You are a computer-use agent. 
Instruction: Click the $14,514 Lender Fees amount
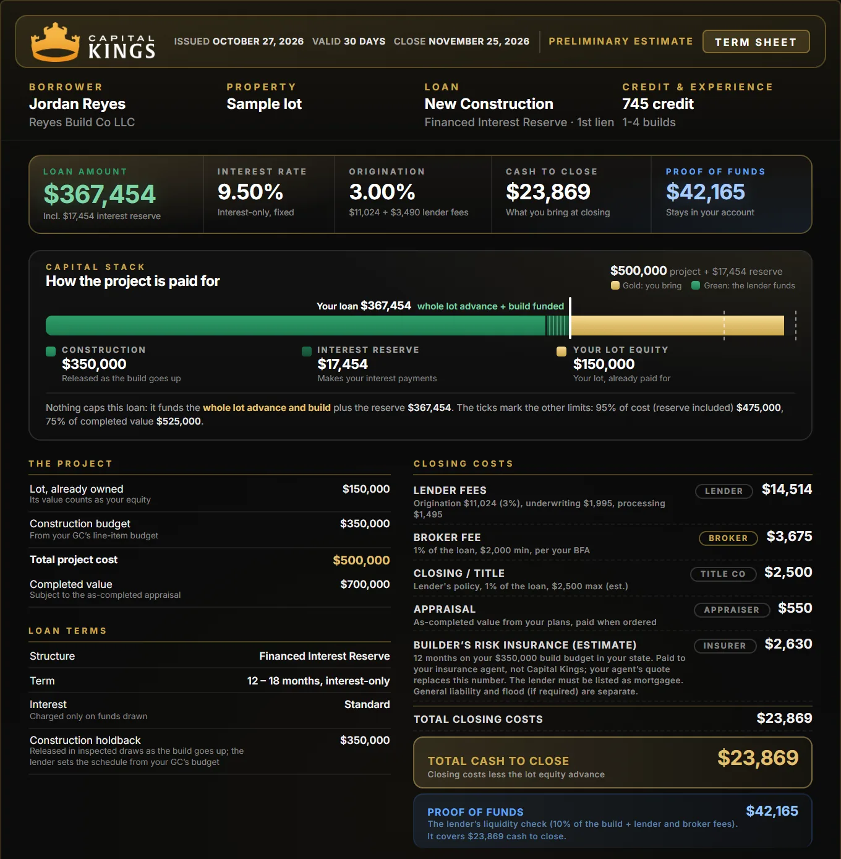(787, 490)
